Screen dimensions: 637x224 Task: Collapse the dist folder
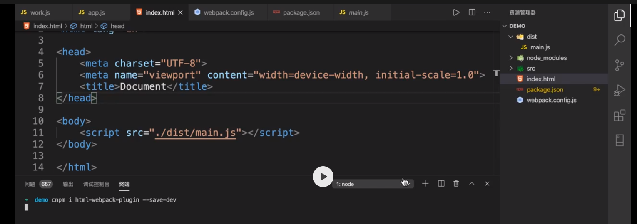click(511, 37)
